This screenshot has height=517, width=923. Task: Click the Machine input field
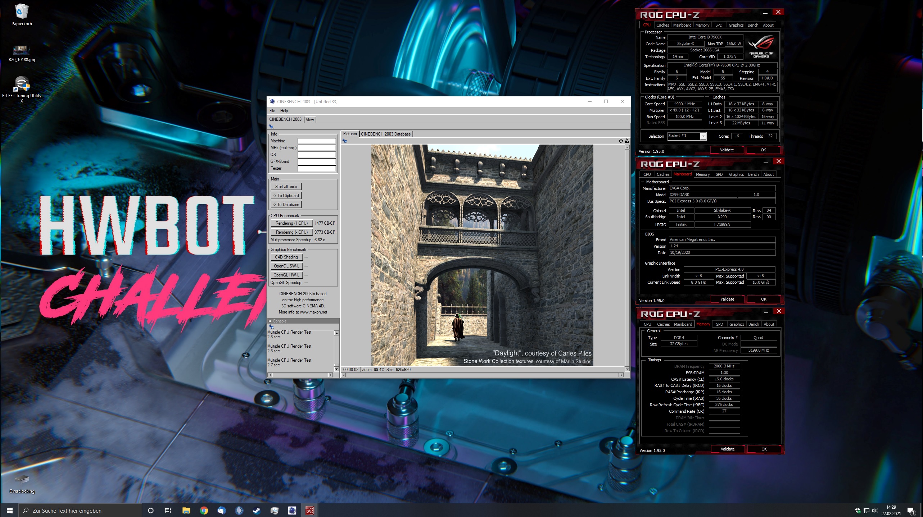317,141
